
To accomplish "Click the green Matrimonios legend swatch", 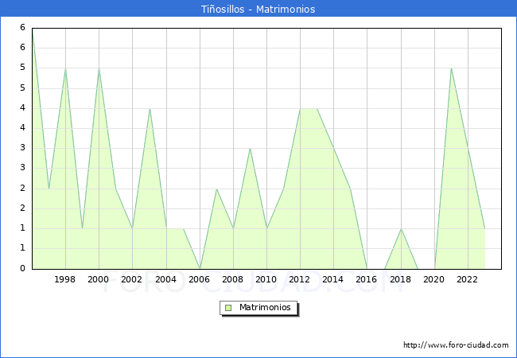I will [x=228, y=308].
